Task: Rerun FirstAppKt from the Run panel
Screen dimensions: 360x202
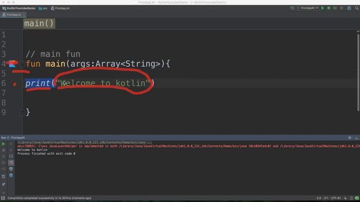Action: point(3,144)
